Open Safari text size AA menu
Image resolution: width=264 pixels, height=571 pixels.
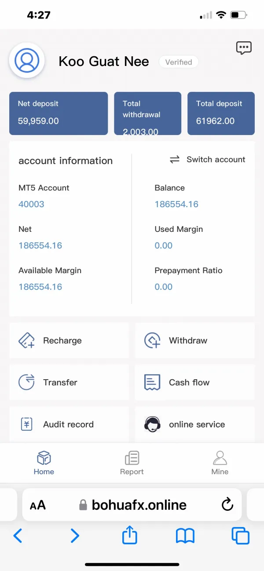click(x=38, y=505)
